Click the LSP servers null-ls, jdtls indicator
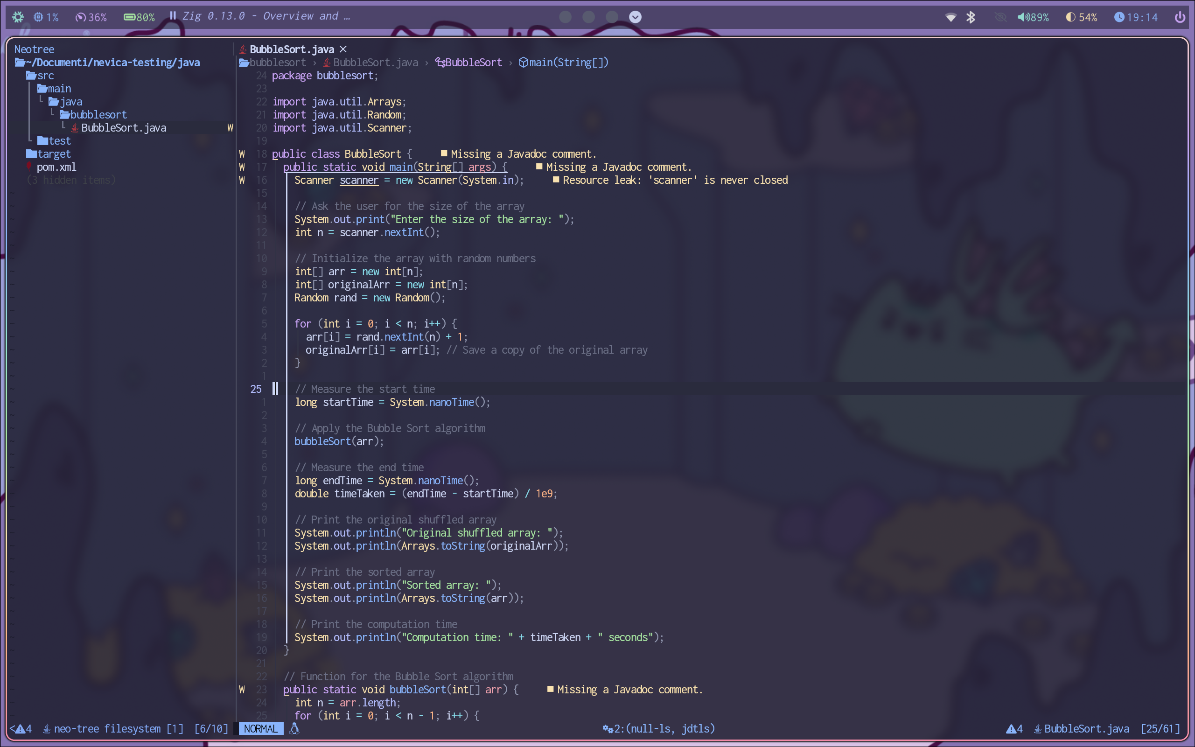Viewport: 1195px width, 747px height. [658, 729]
